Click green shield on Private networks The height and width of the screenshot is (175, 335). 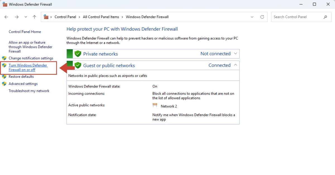78,54
